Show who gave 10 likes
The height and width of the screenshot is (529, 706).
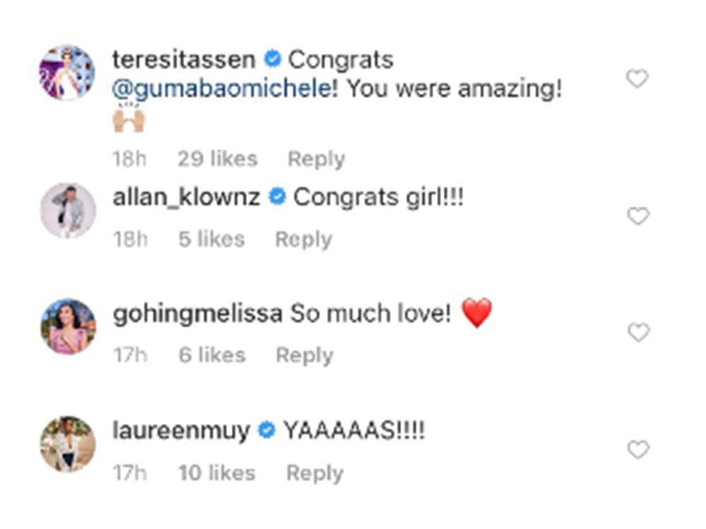tap(216, 473)
